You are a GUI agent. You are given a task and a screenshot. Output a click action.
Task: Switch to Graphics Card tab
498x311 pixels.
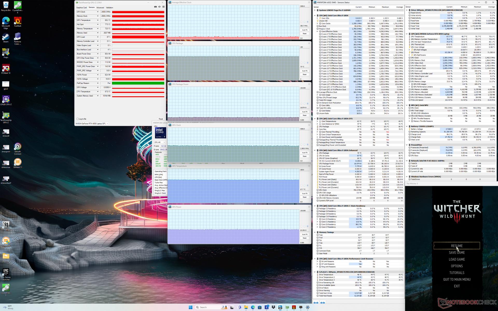[x=81, y=8]
